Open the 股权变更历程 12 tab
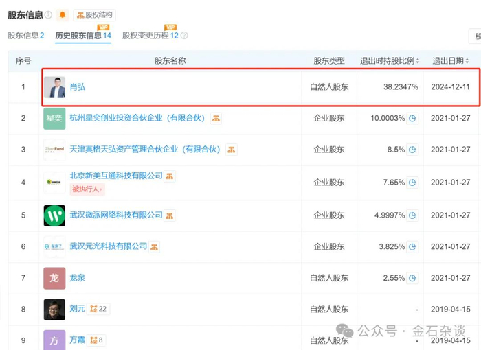The image size is (481, 350). point(150,36)
